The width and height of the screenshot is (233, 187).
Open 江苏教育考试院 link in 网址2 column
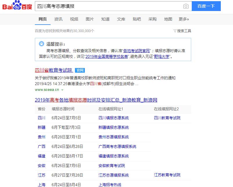tap(167, 175)
